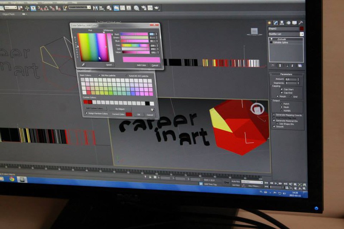Click the ViewCube in the viewport
The width and height of the screenshot is (344, 229).
point(254,31)
